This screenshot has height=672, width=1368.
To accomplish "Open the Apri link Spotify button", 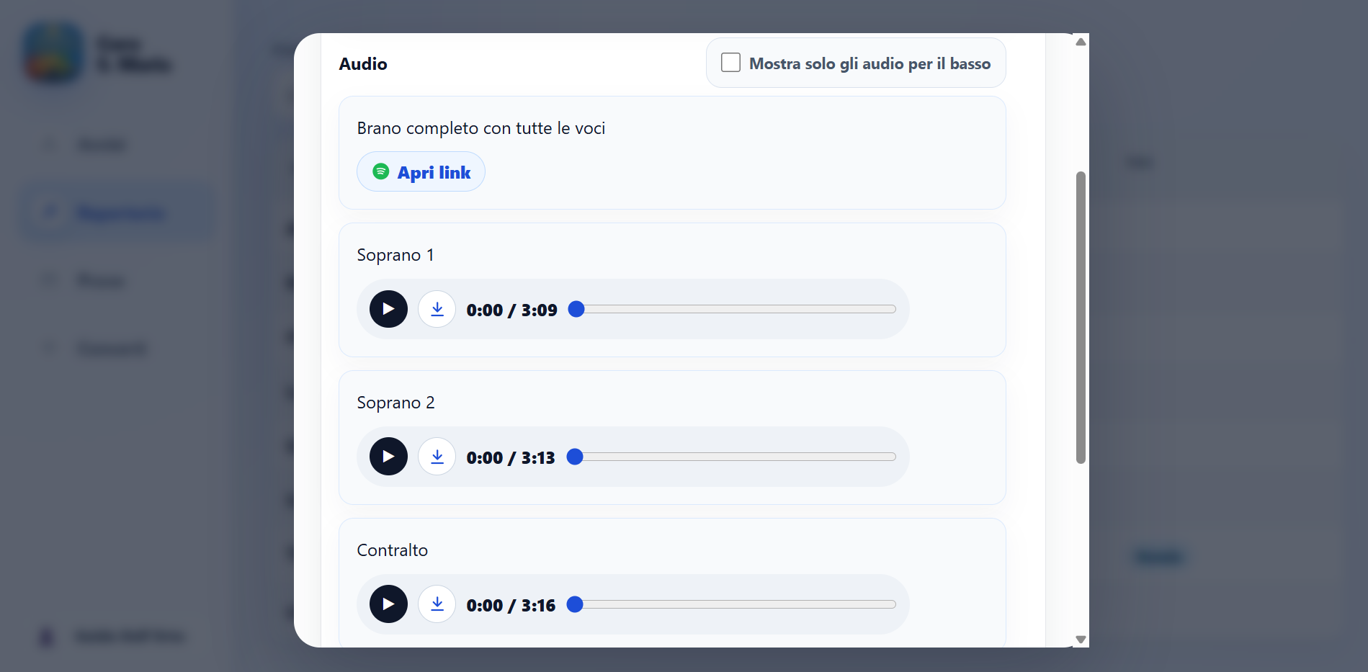I will click(421, 171).
